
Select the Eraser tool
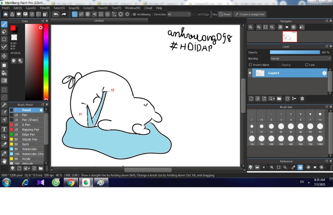point(4,32)
